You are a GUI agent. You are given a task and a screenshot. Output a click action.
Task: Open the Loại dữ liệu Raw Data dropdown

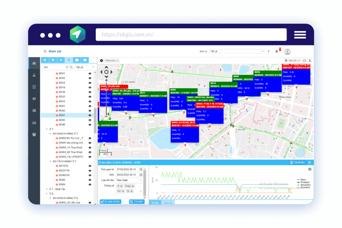point(129,180)
